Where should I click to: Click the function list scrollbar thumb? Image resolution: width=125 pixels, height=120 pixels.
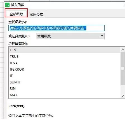122,68
